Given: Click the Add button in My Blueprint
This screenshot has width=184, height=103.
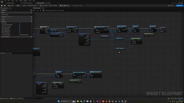Looking at the screenshot, I should (3, 10).
